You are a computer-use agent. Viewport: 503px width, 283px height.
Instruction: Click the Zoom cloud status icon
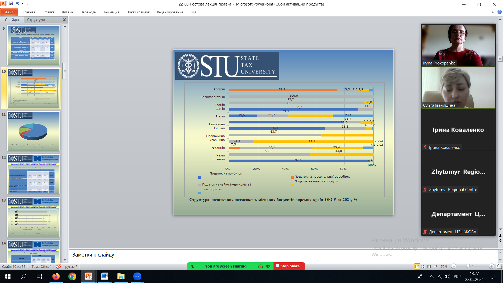[260, 266]
